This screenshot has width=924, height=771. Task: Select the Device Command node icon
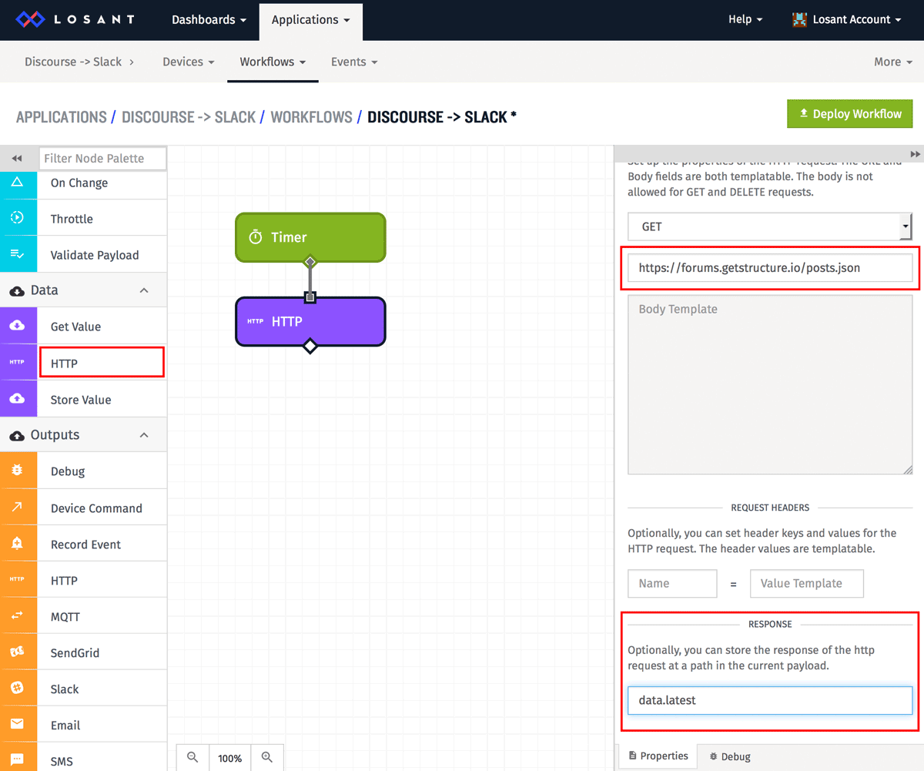[18, 507]
